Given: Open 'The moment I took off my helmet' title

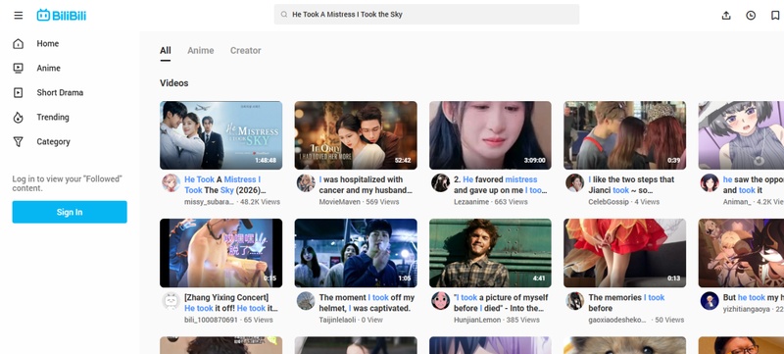Looking at the screenshot, I should coord(367,302).
